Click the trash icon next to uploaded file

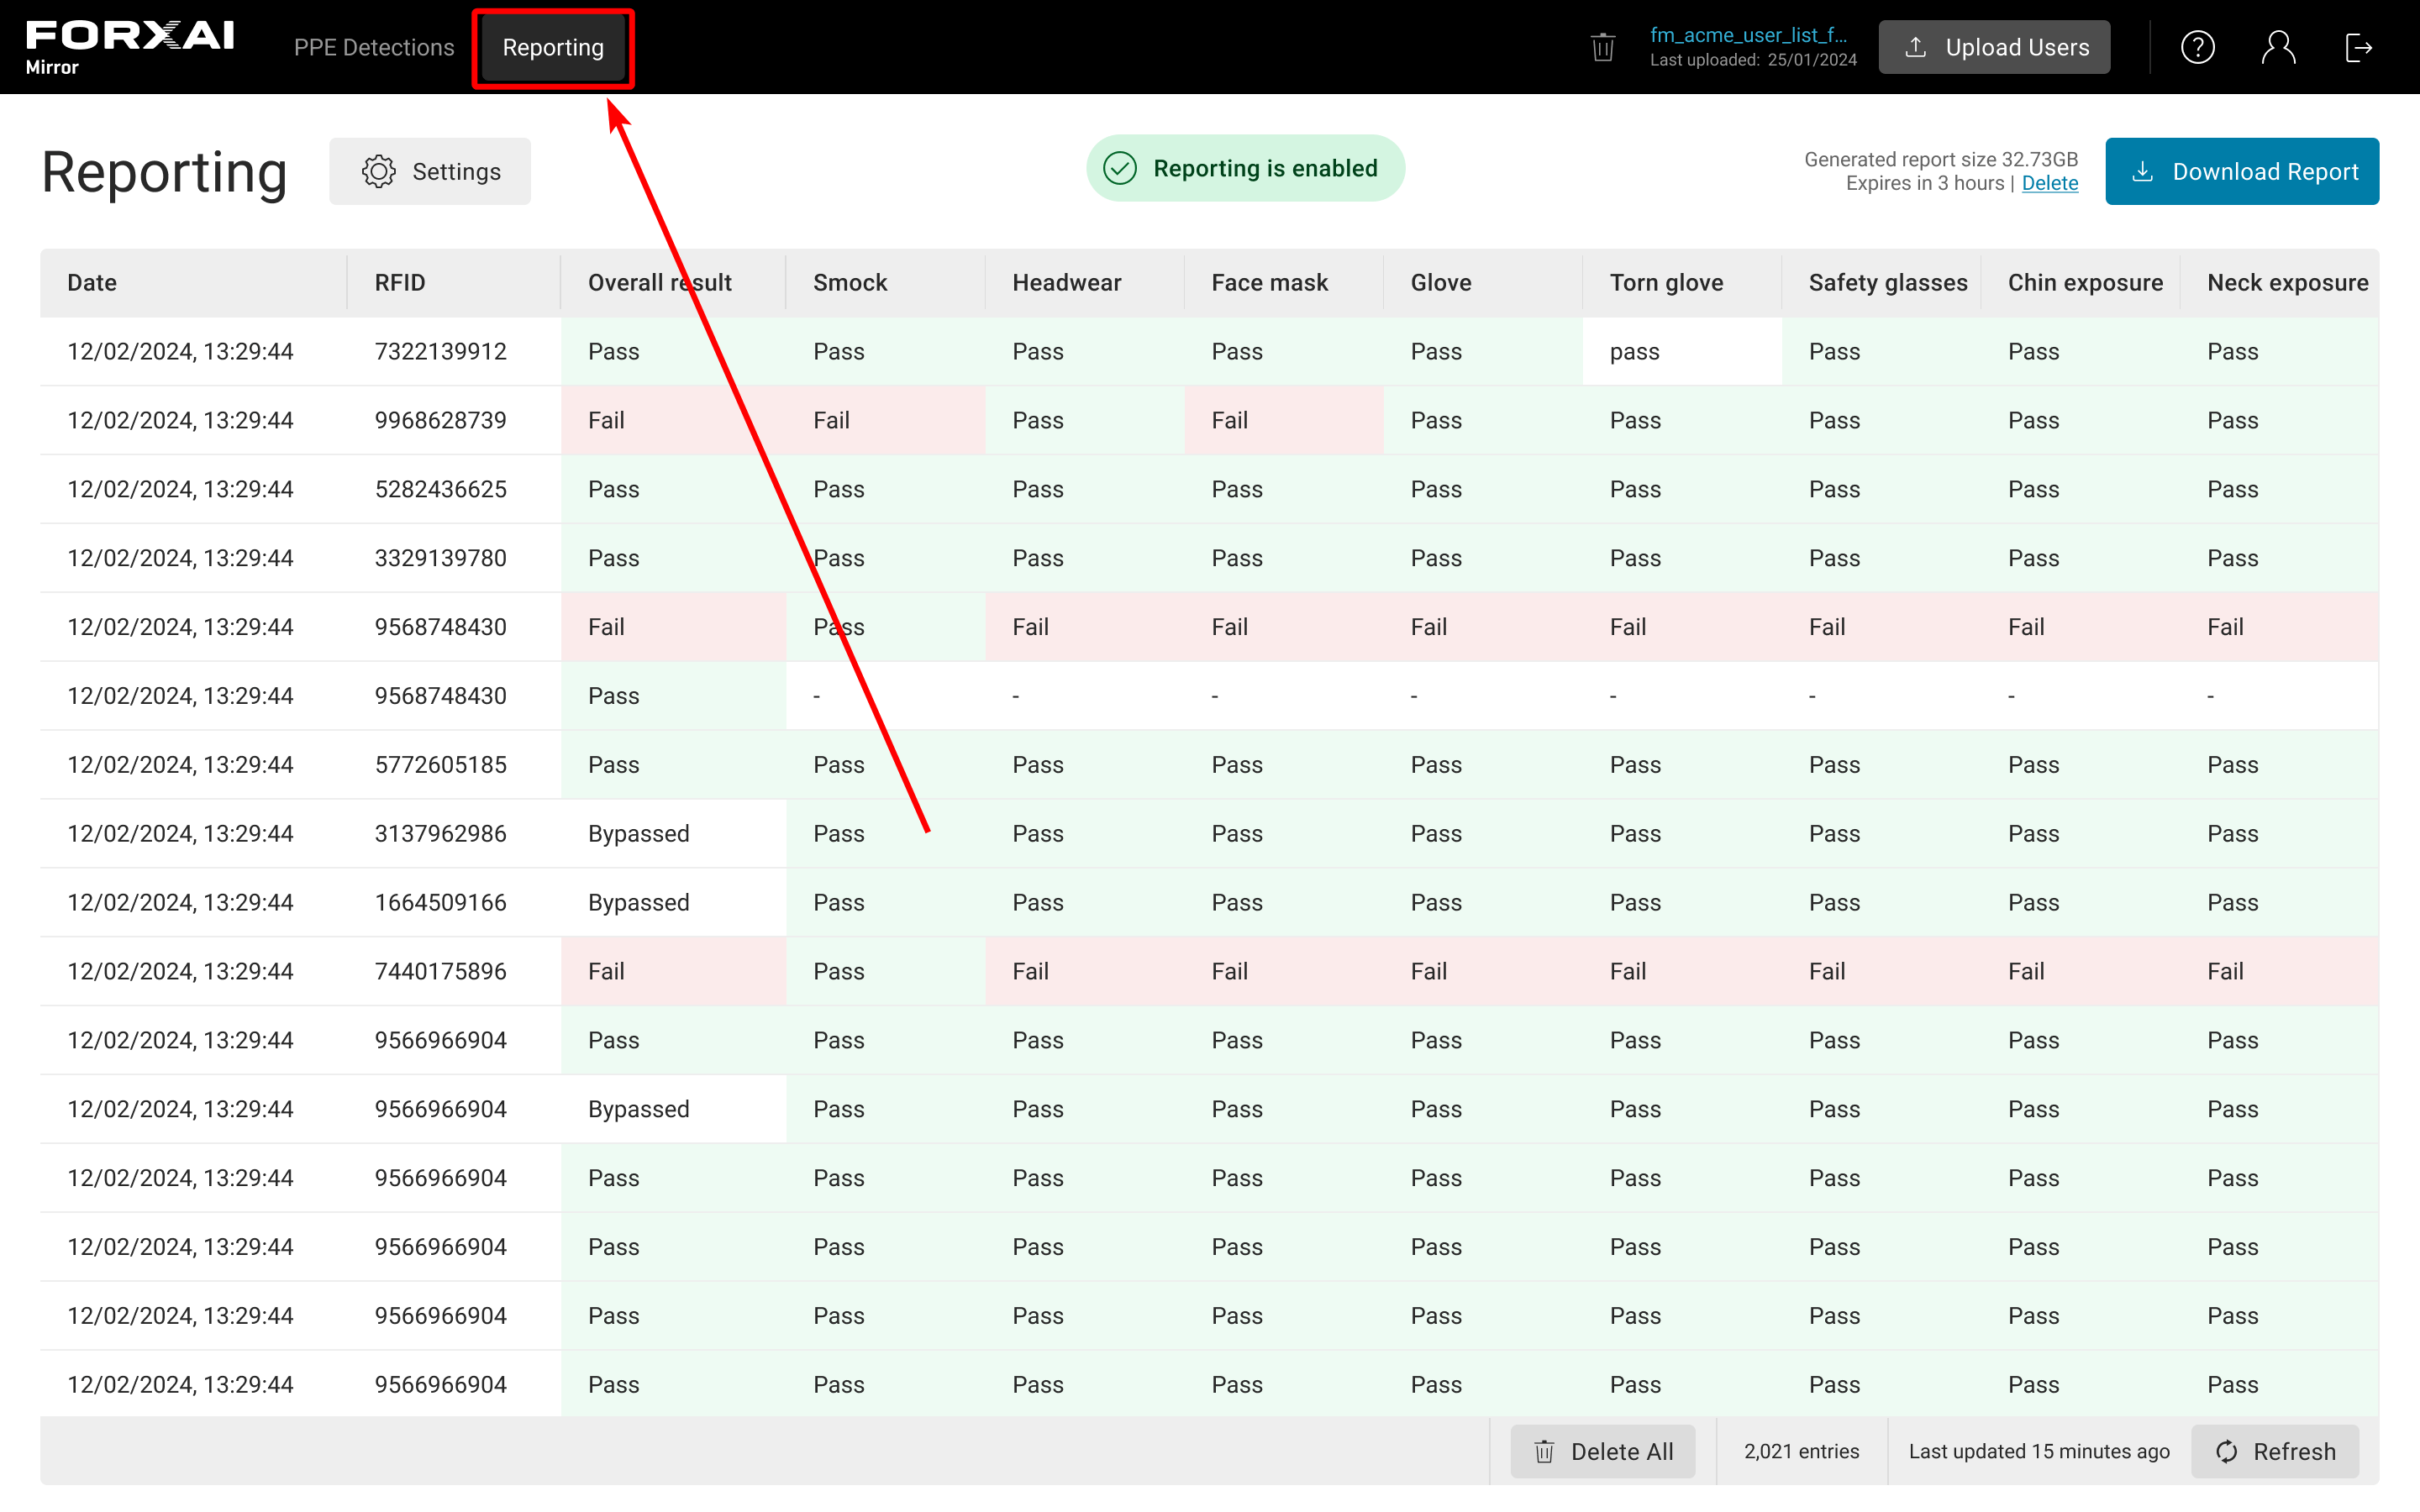(1602, 47)
